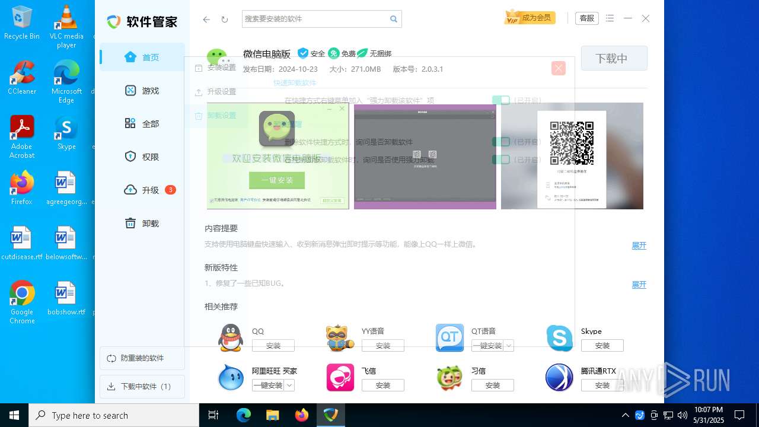Open File Explorer from the taskbar
Screen dimensions: 759x427
click(272, 415)
